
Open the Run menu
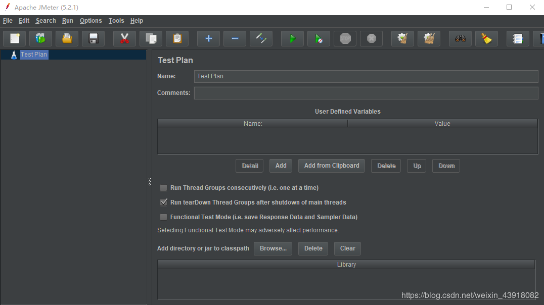click(67, 21)
